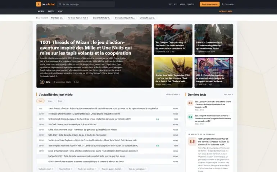
Task: Select trending tag Onimusha: Way of the...
Action: point(125,18)
